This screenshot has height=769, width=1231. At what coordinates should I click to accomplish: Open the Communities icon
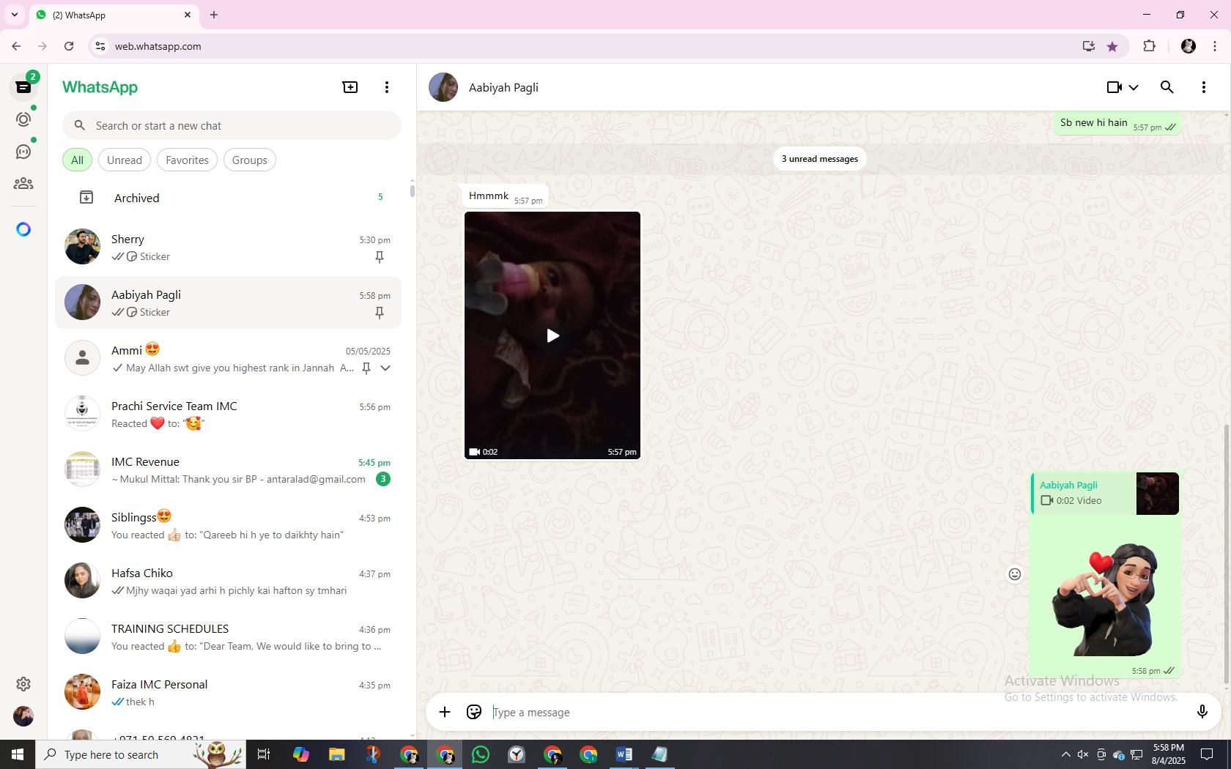click(23, 184)
